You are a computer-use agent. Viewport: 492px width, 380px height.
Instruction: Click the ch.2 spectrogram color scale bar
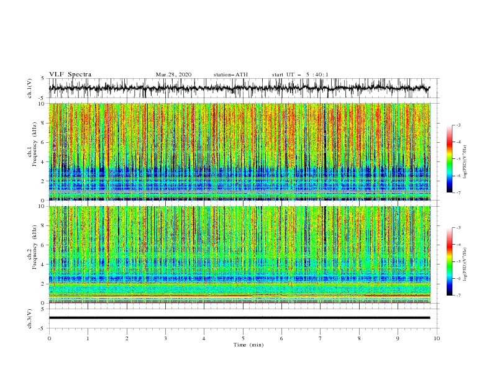pos(449,261)
